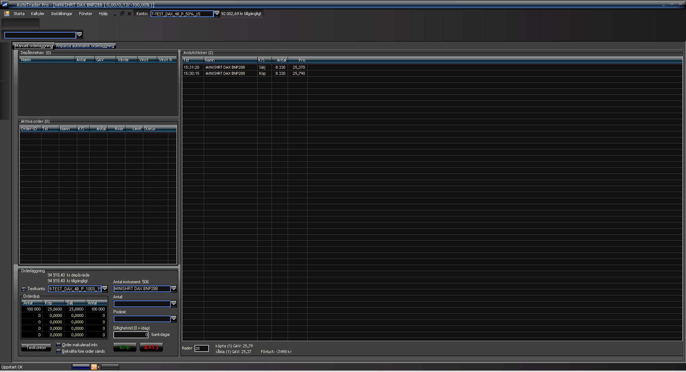Minimize the inner MDI child window
Screen dimensions: 686x372
point(115,14)
